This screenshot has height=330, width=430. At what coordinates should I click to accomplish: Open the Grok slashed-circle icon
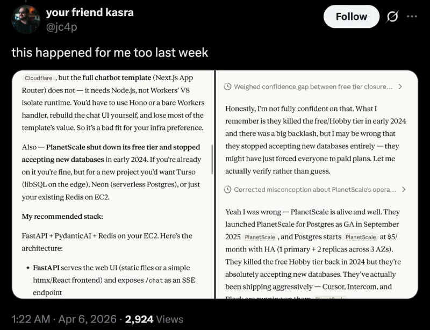tap(392, 17)
